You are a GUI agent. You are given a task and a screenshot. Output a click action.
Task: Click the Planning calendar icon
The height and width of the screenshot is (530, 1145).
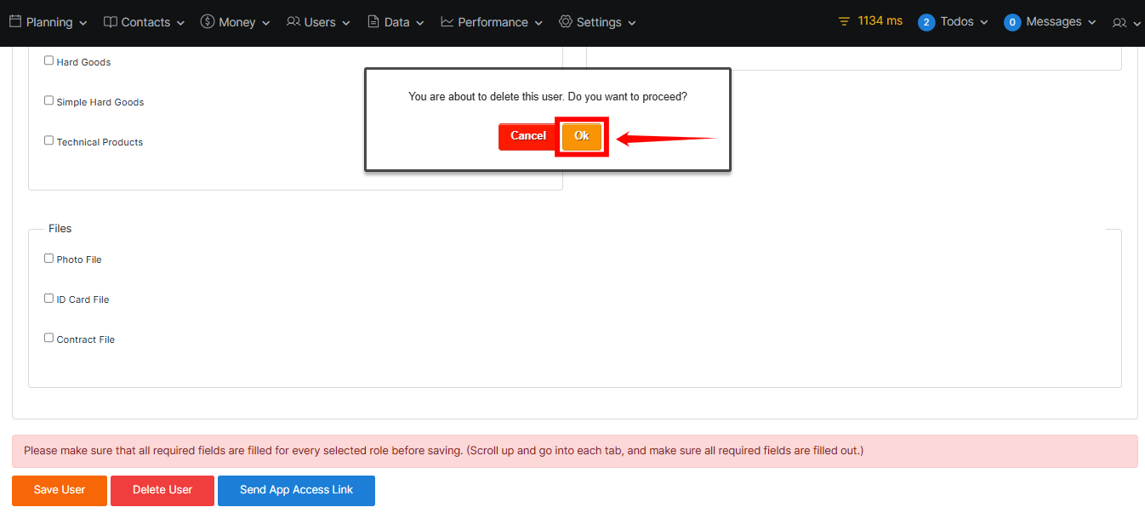click(x=15, y=22)
